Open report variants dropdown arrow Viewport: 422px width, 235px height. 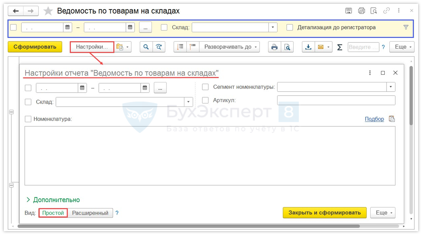coord(128,47)
